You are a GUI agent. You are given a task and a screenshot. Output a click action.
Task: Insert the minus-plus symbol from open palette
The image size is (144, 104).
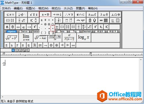(45, 20)
